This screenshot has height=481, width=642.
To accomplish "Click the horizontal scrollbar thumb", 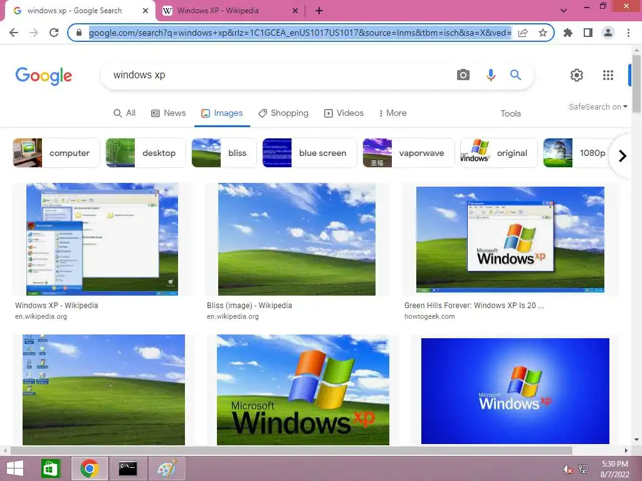I will point(291,450).
